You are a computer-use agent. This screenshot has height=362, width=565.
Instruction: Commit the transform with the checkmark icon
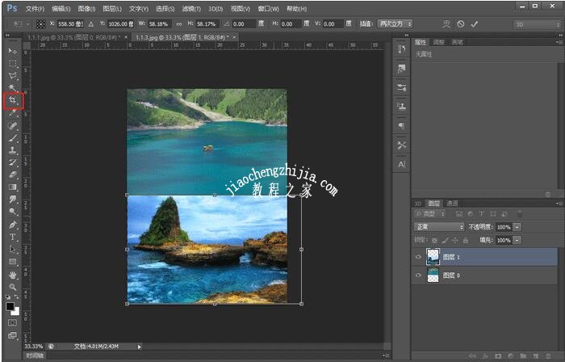[475, 24]
